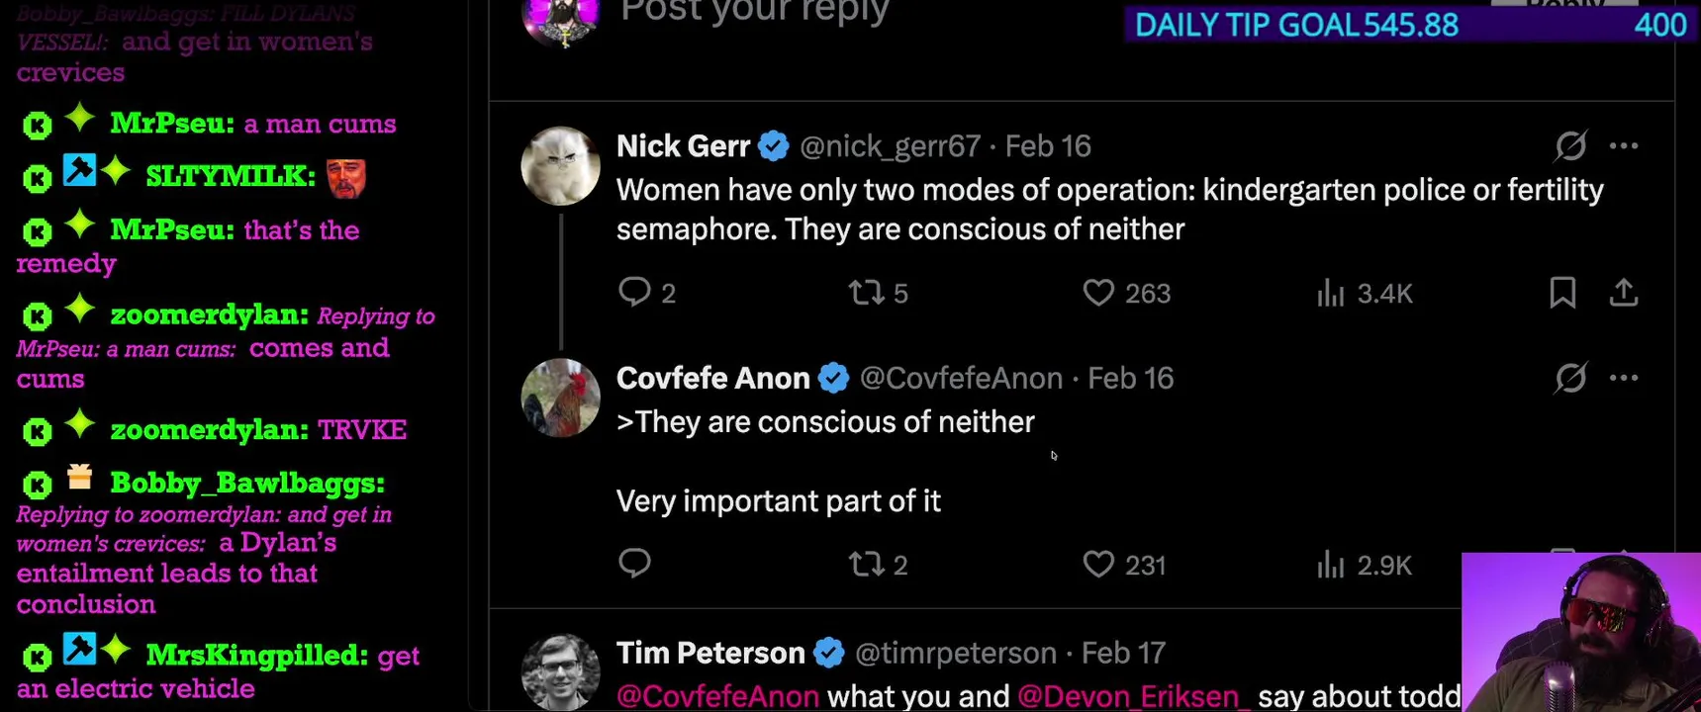Image resolution: width=1701 pixels, height=712 pixels.
Task: Click Grok icon on Nick Gerr's tweet
Action: pyautogui.click(x=1570, y=146)
